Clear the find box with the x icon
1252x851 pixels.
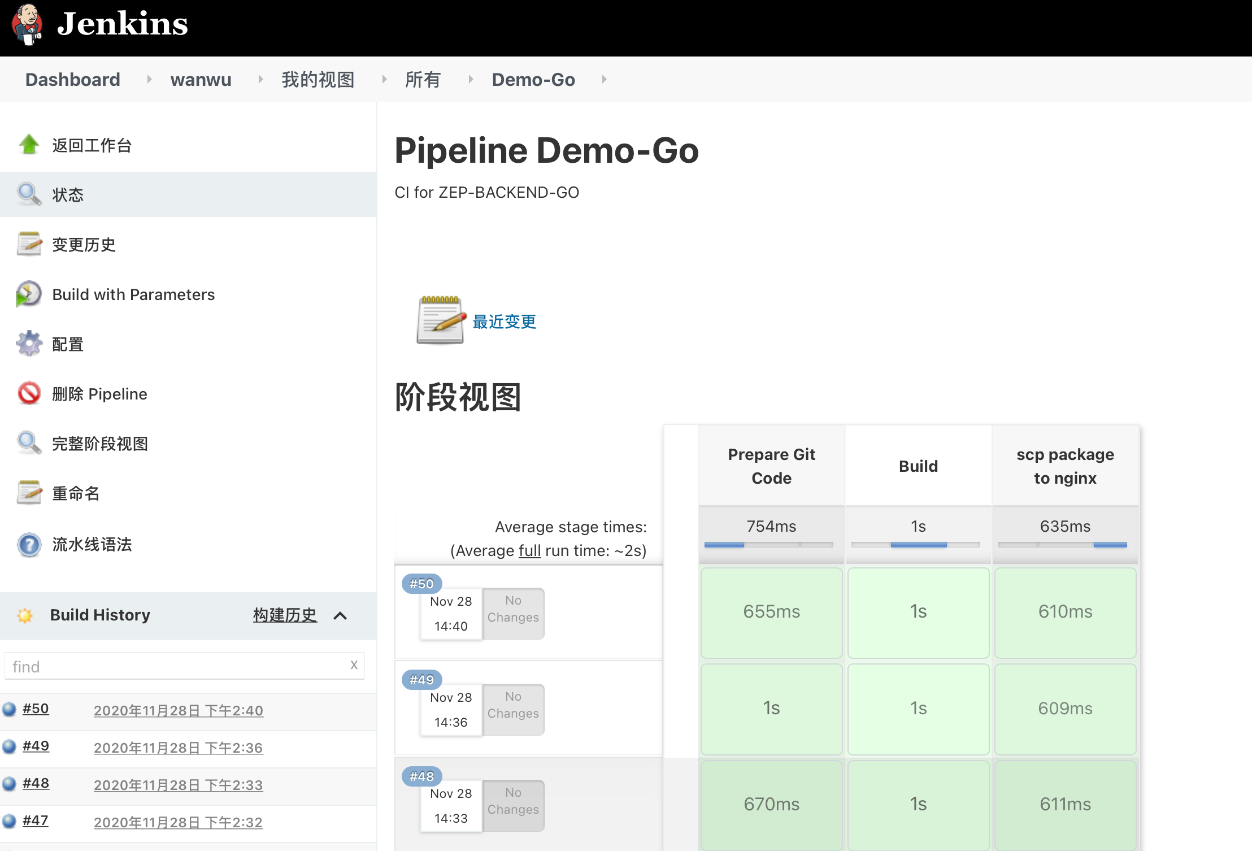click(354, 665)
